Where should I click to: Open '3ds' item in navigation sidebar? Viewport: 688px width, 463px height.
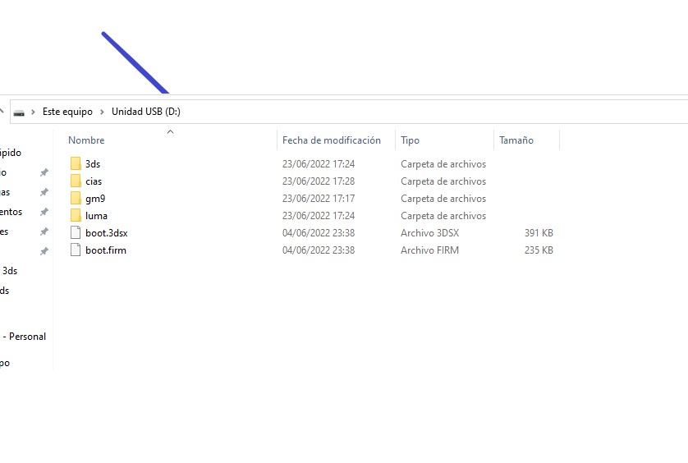10,271
